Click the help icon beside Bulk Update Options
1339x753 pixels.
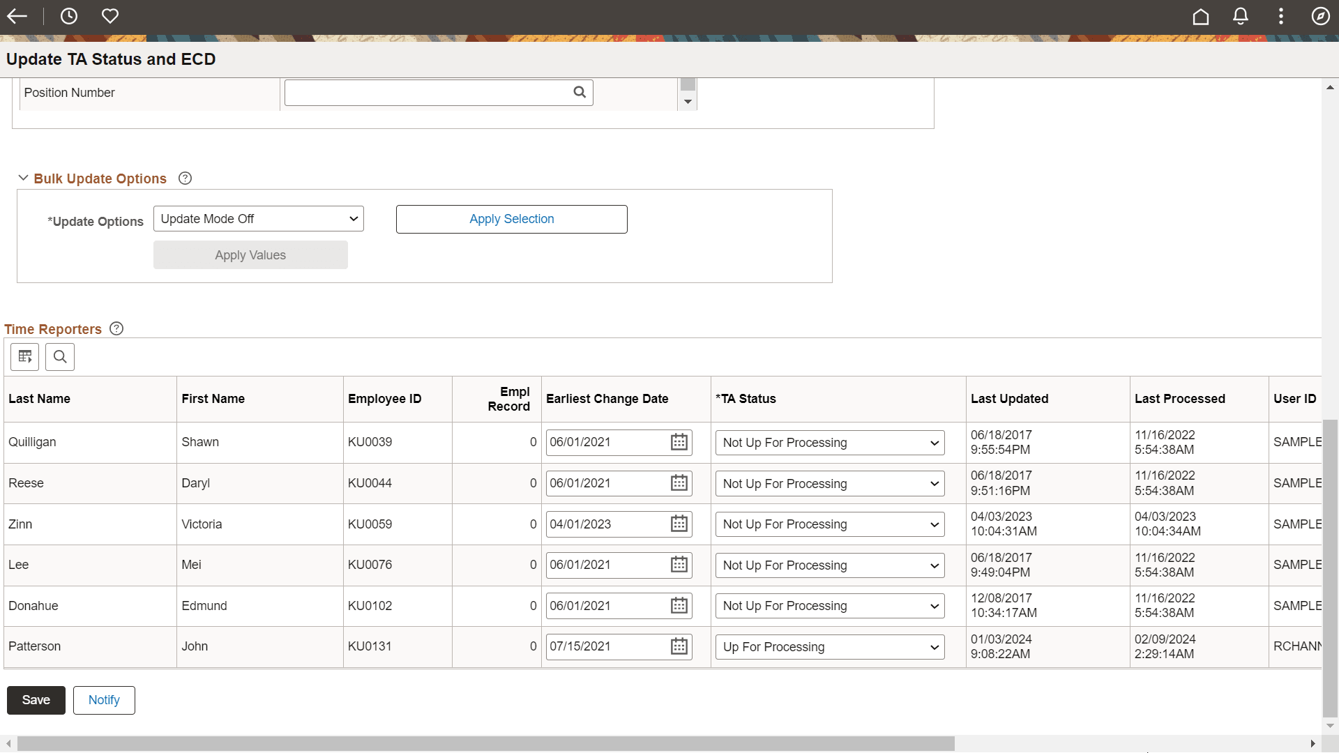click(185, 178)
